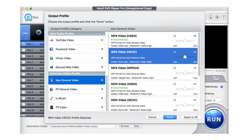This screenshot has height=140, width=249.
Task: Check the title 5 checkbox
Action: [x=24, y=68]
